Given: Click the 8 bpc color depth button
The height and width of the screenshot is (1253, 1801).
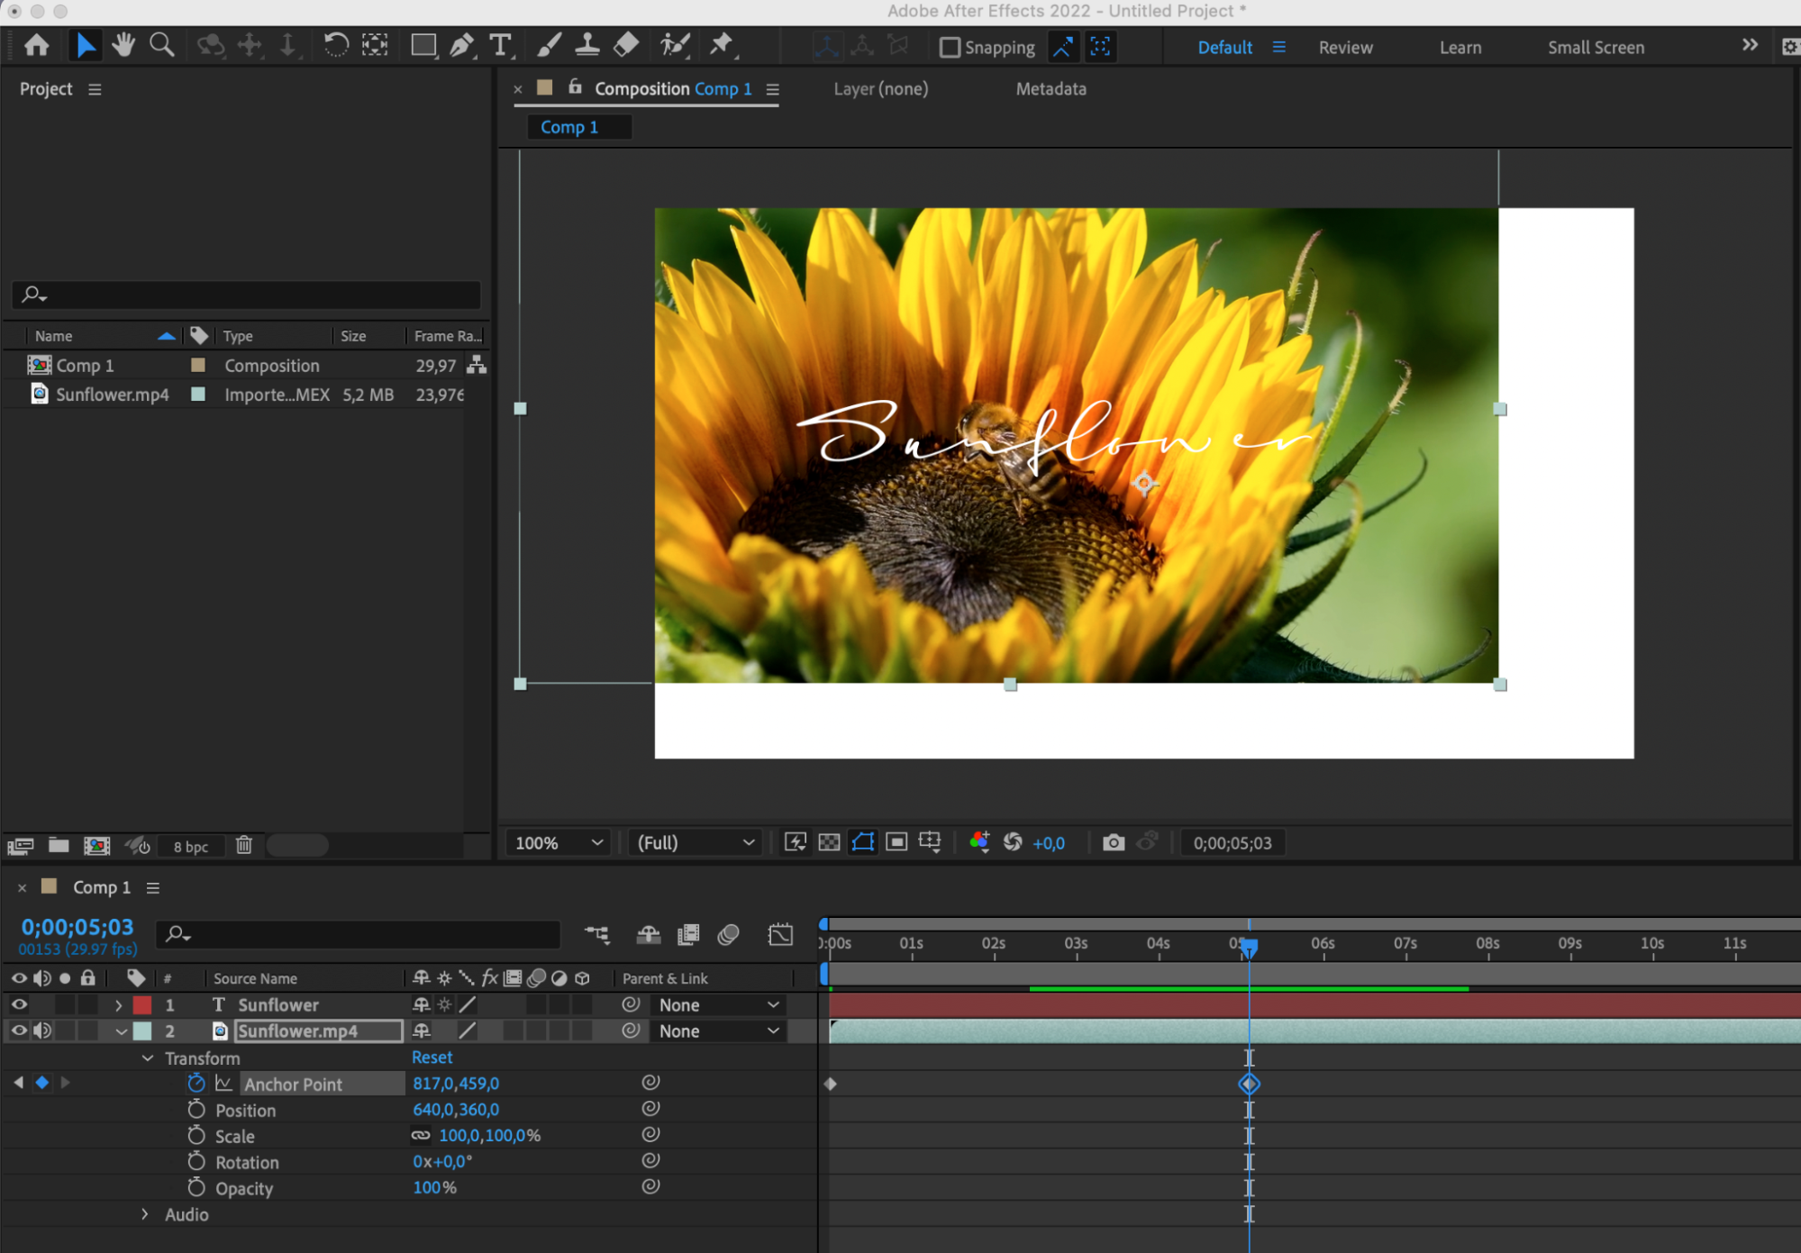Looking at the screenshot, I should (190, 846).
